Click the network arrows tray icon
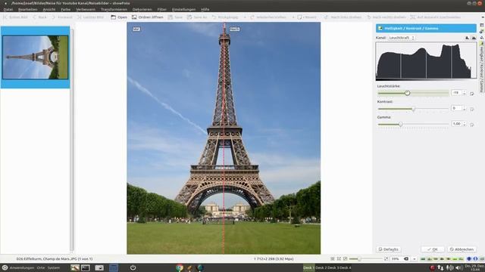485x272 pixels. coord(440,267)
